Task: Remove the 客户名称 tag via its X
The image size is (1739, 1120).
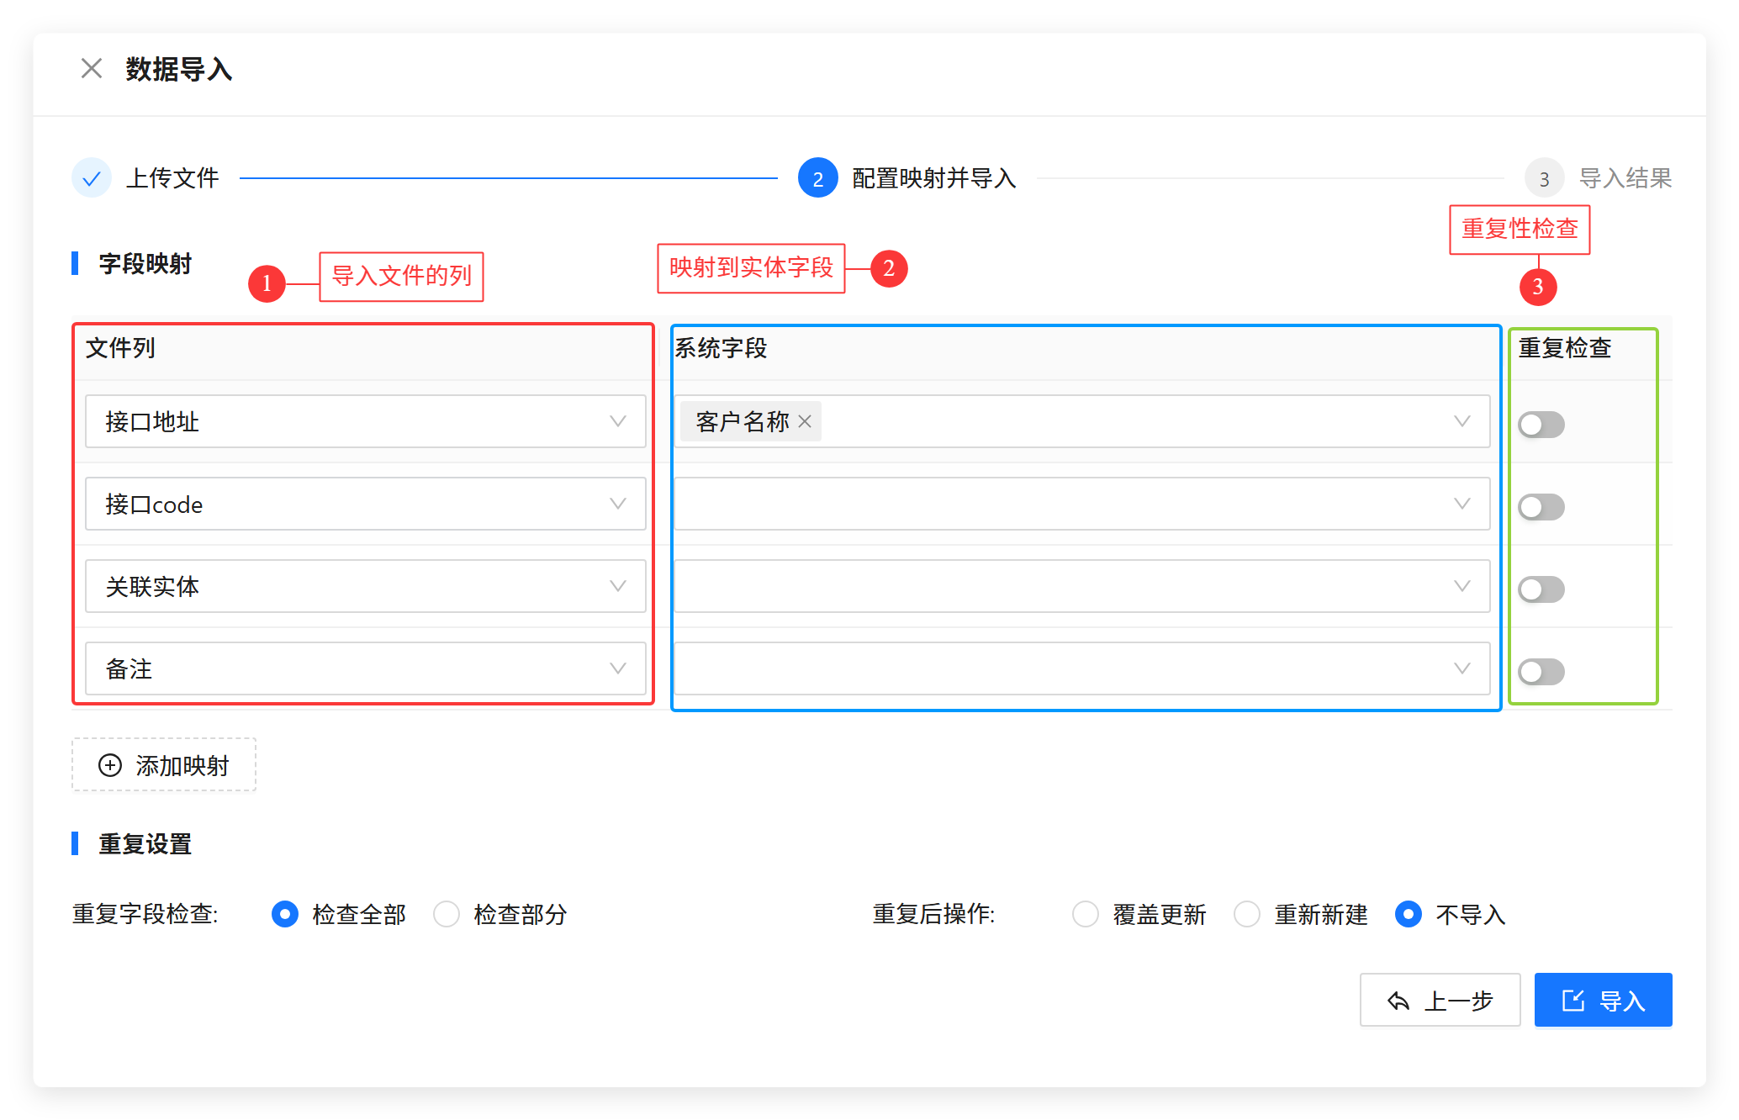Action: [805, 421]
